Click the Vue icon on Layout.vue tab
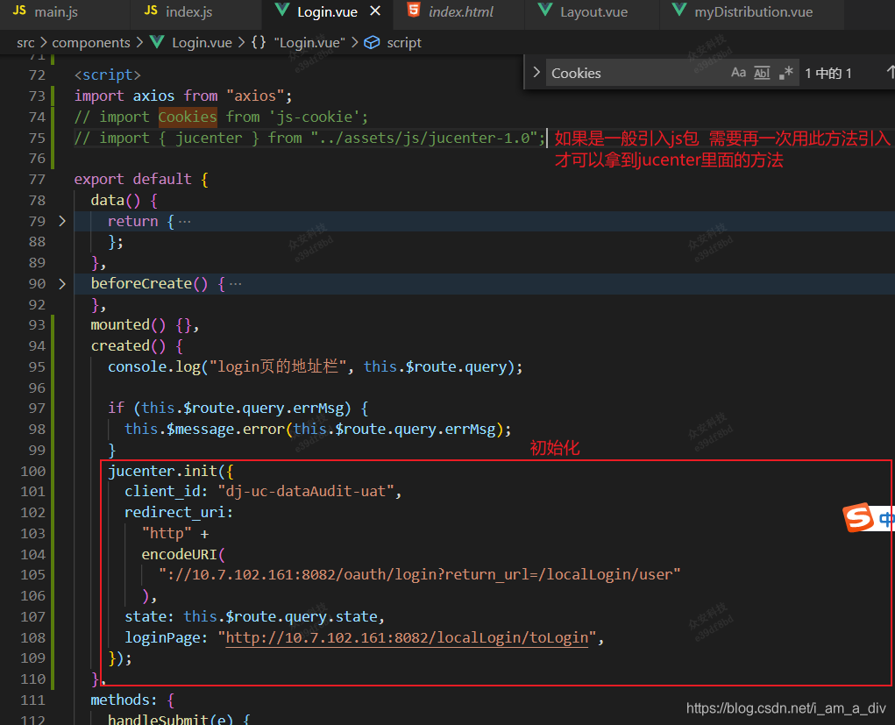895x725 pixels. 545,10
